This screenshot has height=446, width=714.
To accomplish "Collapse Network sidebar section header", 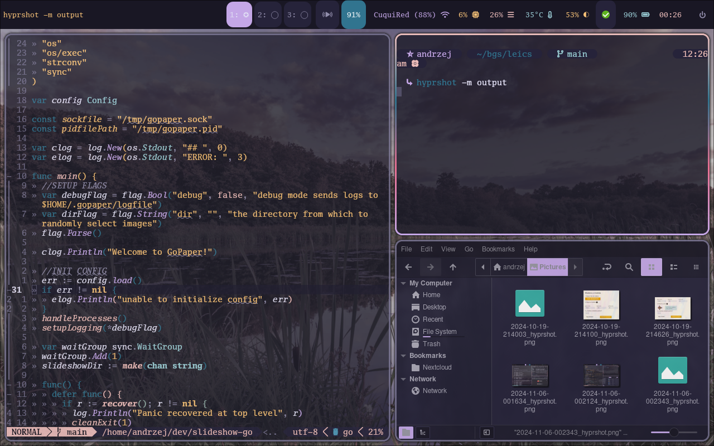I will point(403,379).
